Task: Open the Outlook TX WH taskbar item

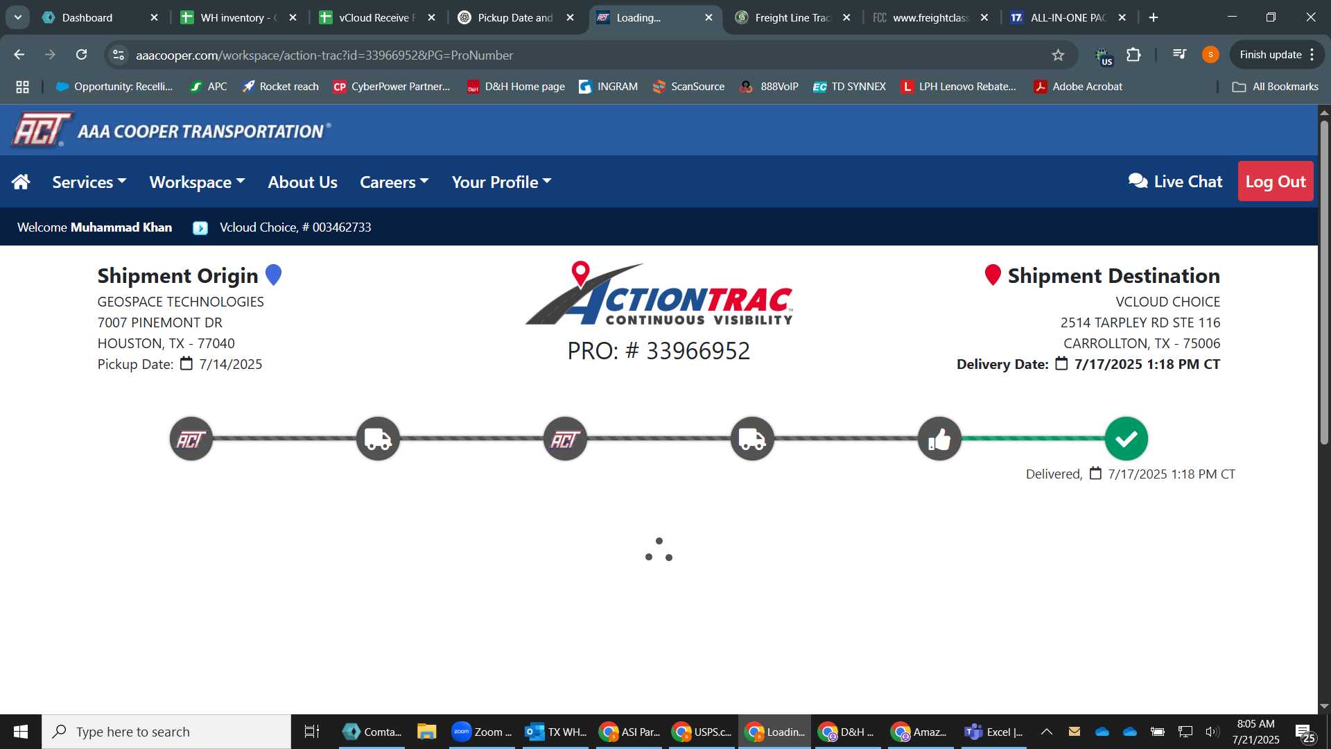Action: pos(556,732)
